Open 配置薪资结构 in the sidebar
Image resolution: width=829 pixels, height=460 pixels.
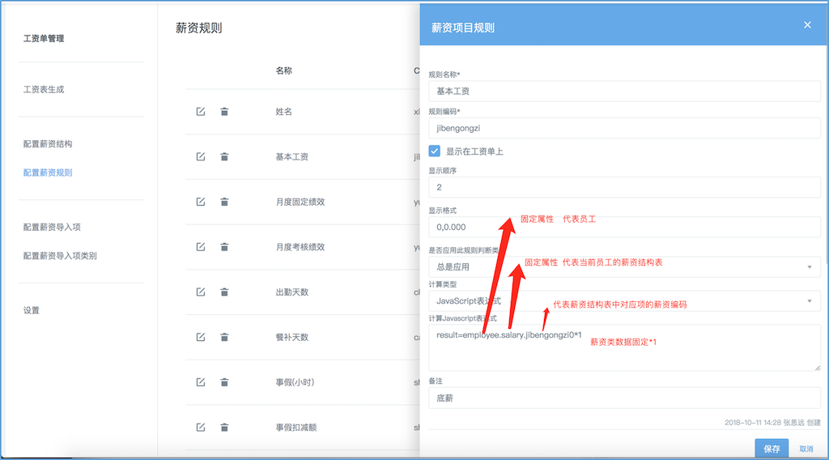(48, 144)
